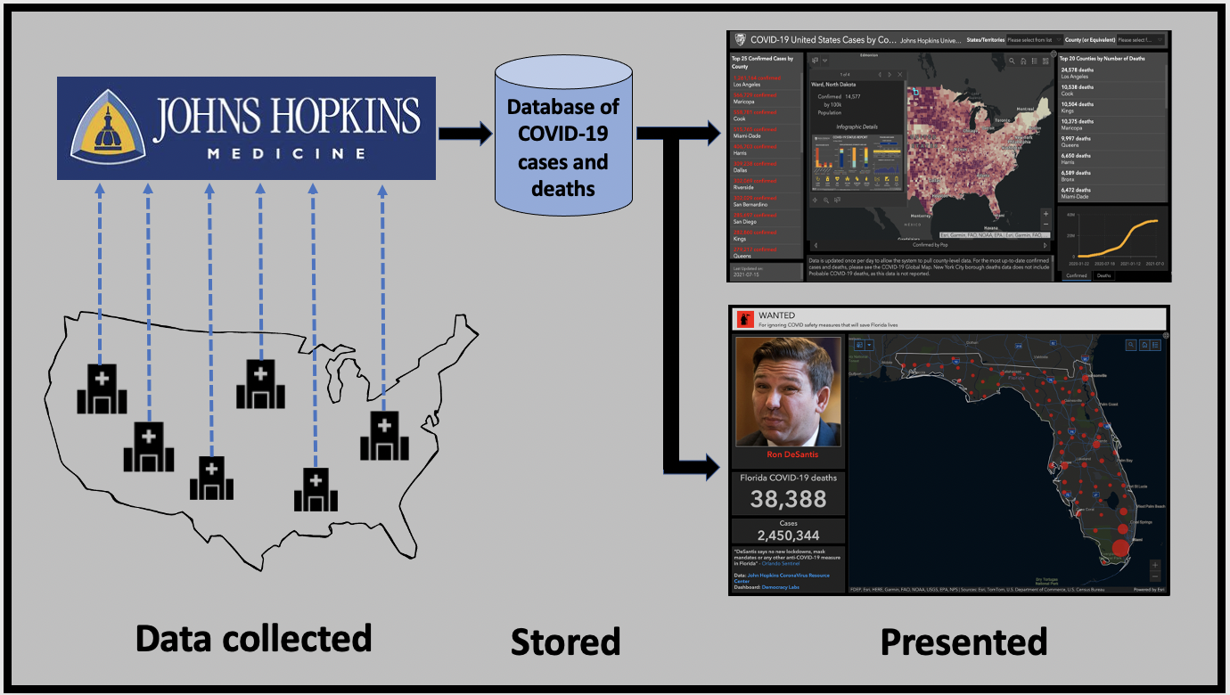Click the search icon on the Florida map

point(1131,345)
